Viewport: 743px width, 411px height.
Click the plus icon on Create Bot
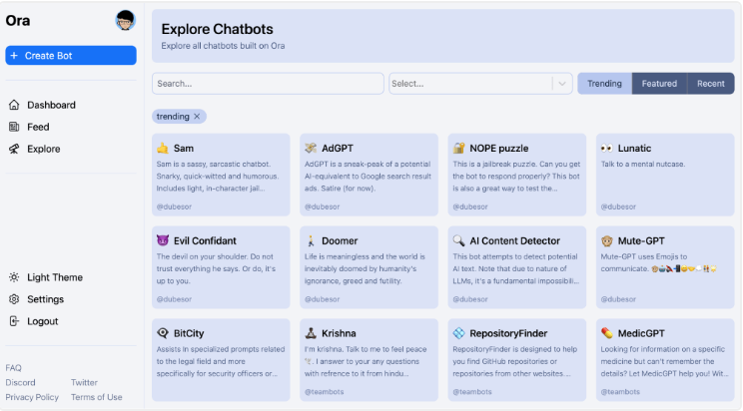[x=14, y=56]
